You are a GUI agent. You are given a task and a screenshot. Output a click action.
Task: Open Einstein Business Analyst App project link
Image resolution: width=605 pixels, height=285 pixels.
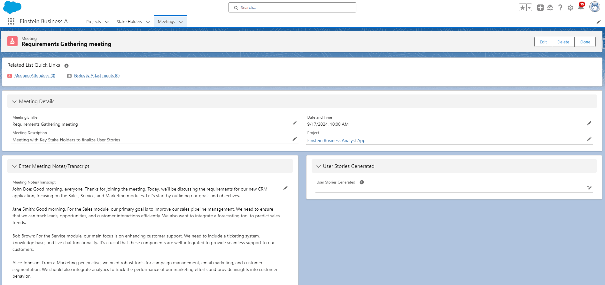(x=336, y=140)
